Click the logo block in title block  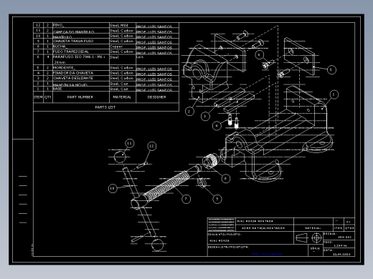tap(221, 225)
